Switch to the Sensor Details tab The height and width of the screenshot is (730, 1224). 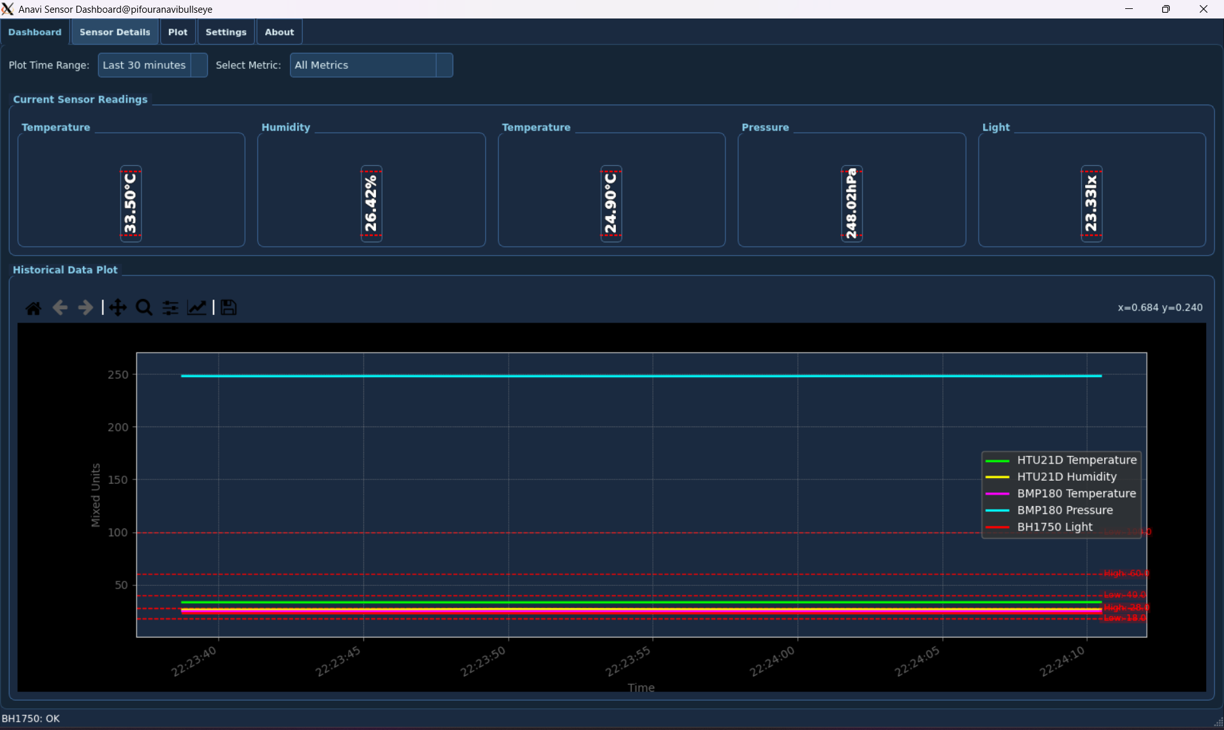tap(115, 32)
